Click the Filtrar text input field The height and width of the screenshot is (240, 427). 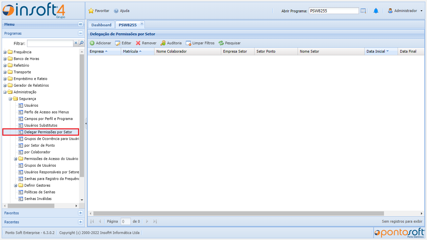coord(50,43)
